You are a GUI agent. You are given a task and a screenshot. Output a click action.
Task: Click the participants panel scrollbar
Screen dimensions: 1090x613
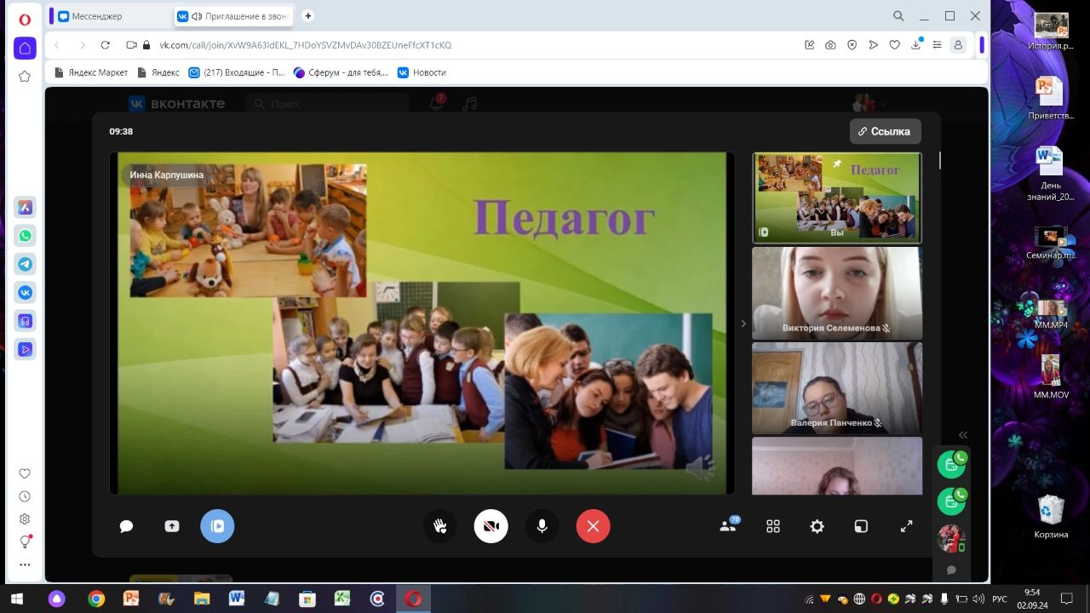point(940,160)
